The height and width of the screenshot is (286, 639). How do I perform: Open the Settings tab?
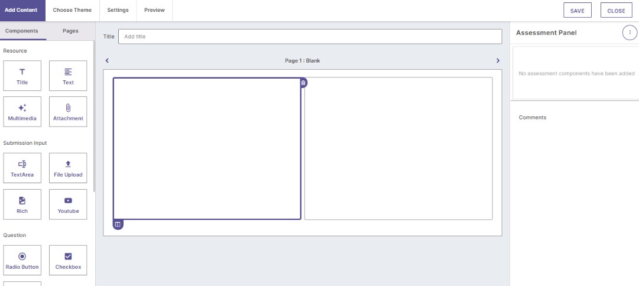[118, 10]
